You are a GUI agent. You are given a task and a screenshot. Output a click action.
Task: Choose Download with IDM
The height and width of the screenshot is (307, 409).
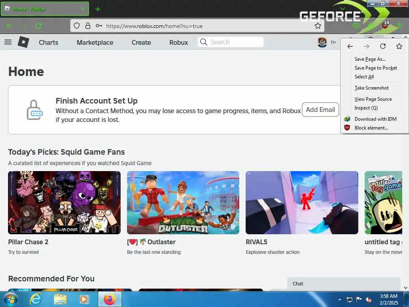click(x=375, y=119)
